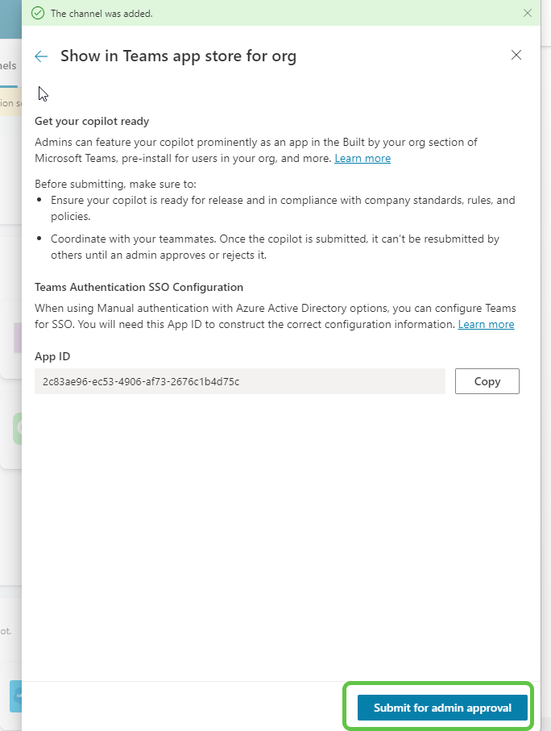
Task: Open the Learn more link about featuring your copilot
Action: point(362,158)
